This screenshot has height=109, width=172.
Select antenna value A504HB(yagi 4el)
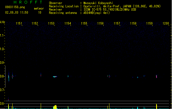tap(97, 13)
